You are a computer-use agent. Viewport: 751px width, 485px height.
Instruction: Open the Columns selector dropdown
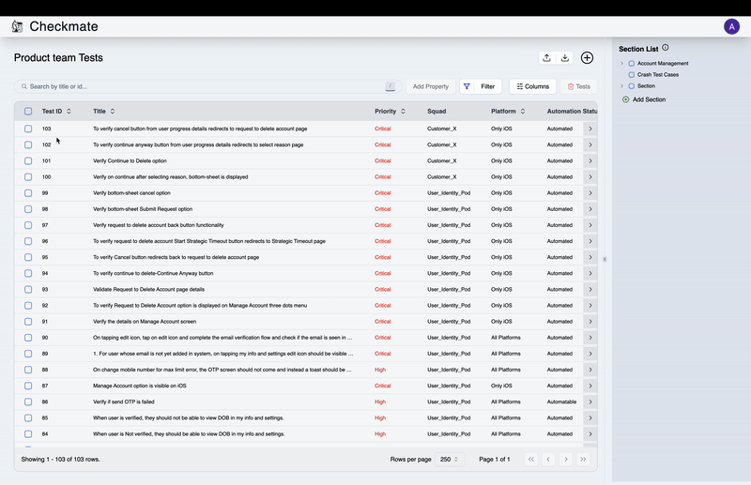pos(532,86)
